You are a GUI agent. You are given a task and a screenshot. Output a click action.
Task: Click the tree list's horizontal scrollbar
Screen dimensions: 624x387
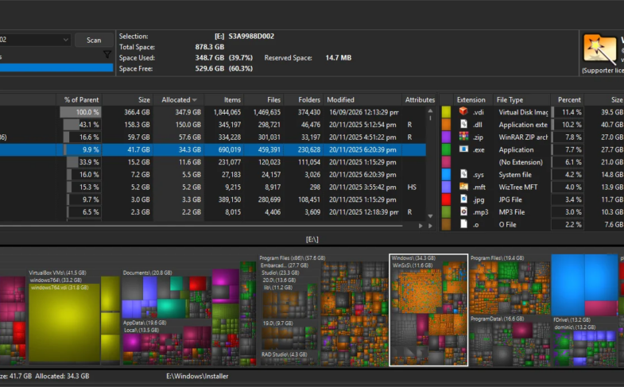click(x=201, y=226)
